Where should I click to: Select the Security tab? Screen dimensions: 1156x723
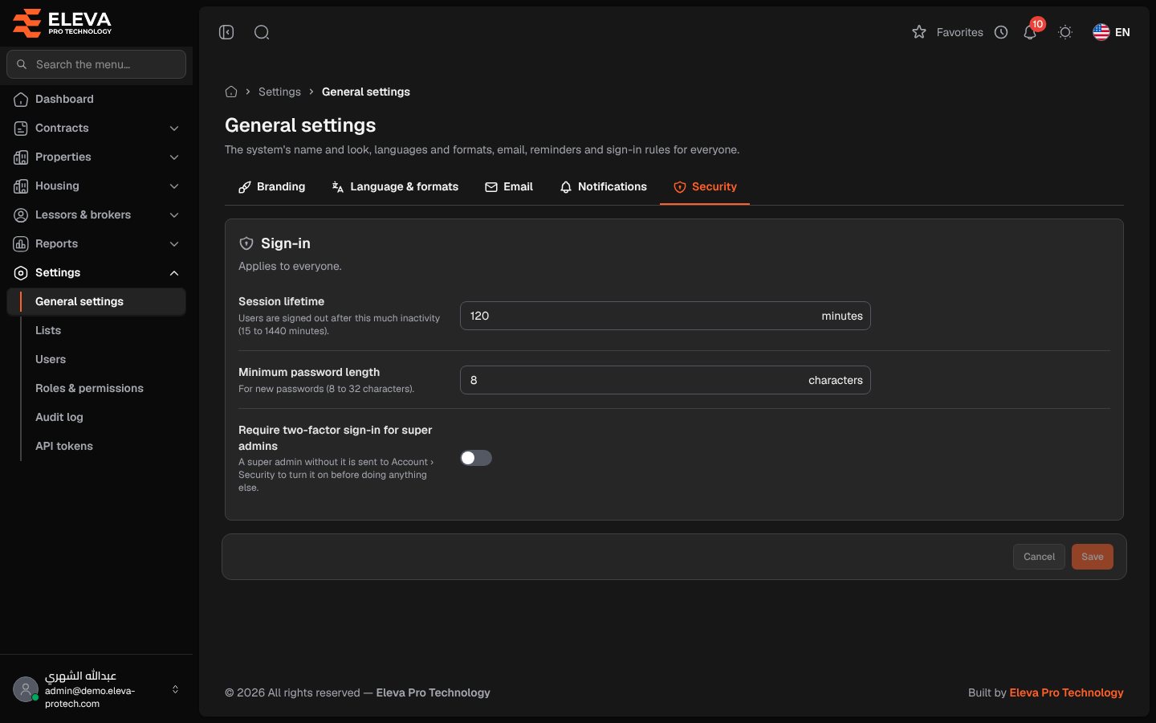(705, 186)
